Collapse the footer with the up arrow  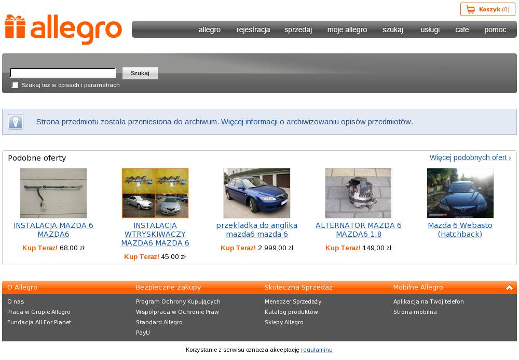tap(509, 287)
